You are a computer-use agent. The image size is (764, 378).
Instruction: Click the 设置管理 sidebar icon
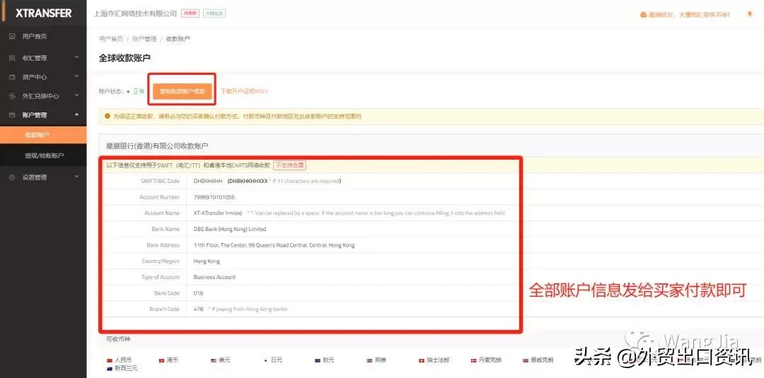click(13, 177)
